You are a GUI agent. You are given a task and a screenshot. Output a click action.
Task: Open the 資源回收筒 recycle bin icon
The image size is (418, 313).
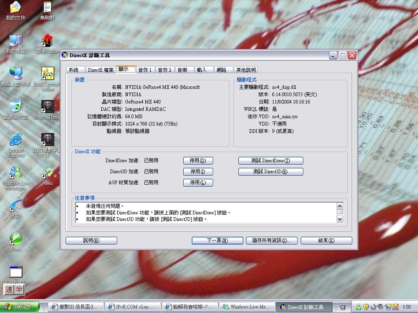coord(16,106)
